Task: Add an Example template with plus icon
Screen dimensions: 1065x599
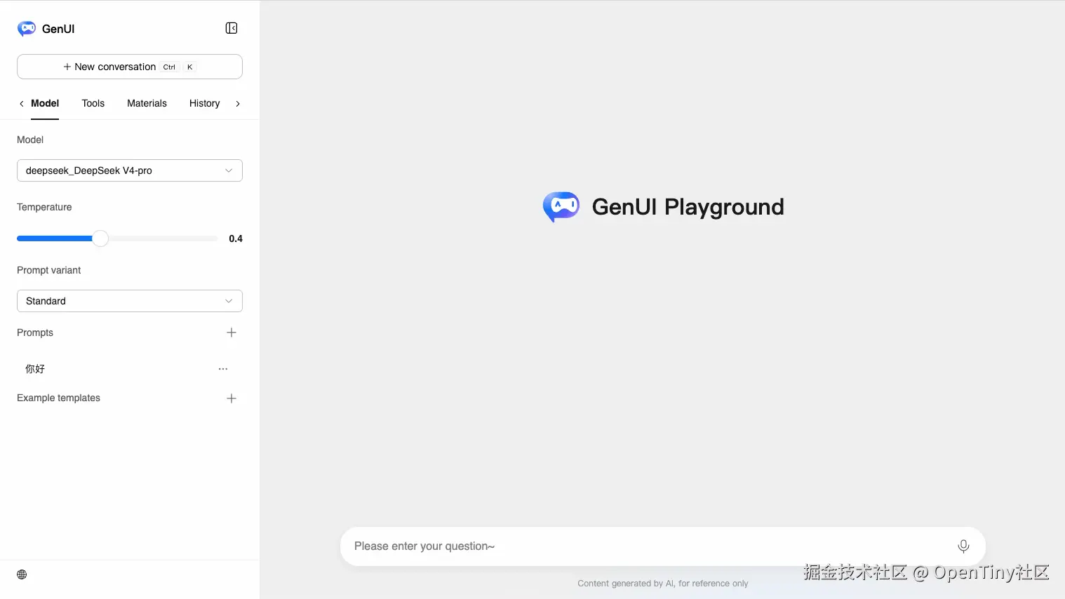Action: pyautogui.click(x=232, y=398)
